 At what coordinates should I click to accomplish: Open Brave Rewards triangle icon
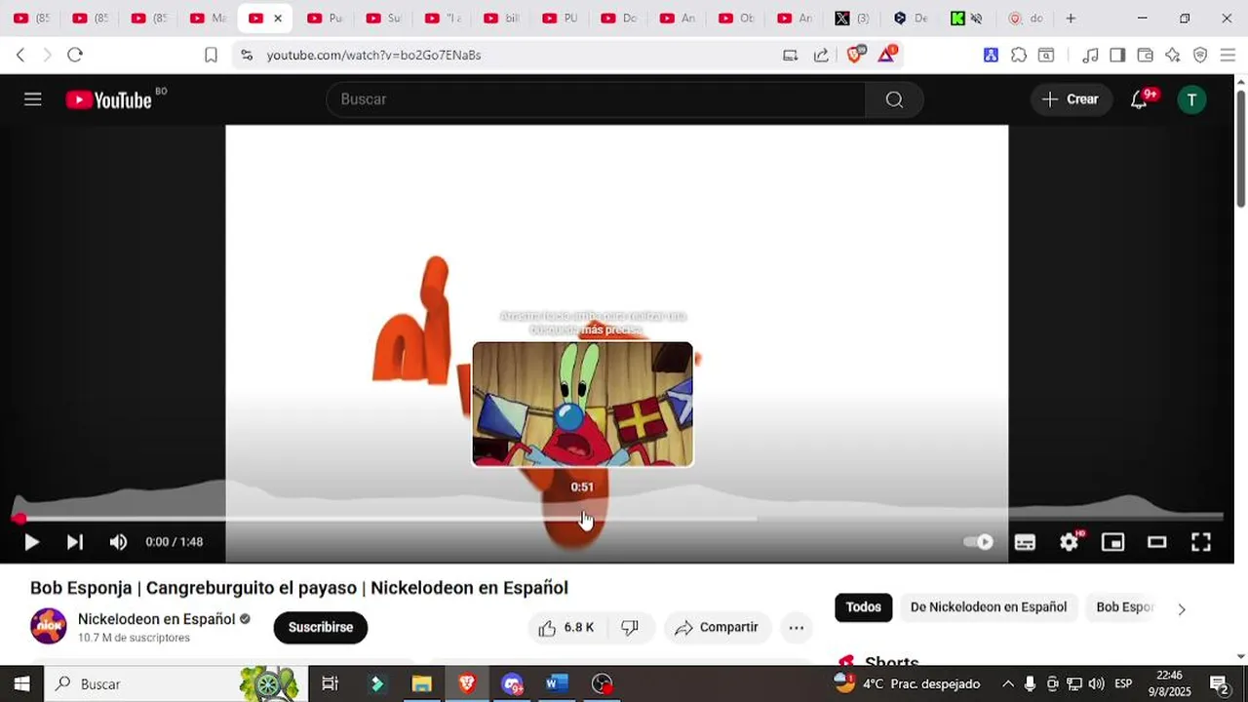[887, 55]
